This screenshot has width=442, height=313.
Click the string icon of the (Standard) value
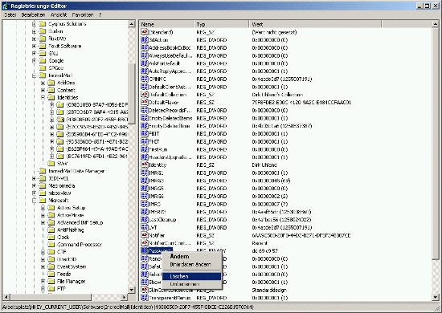pyautogui.click(x=145, y=32)
